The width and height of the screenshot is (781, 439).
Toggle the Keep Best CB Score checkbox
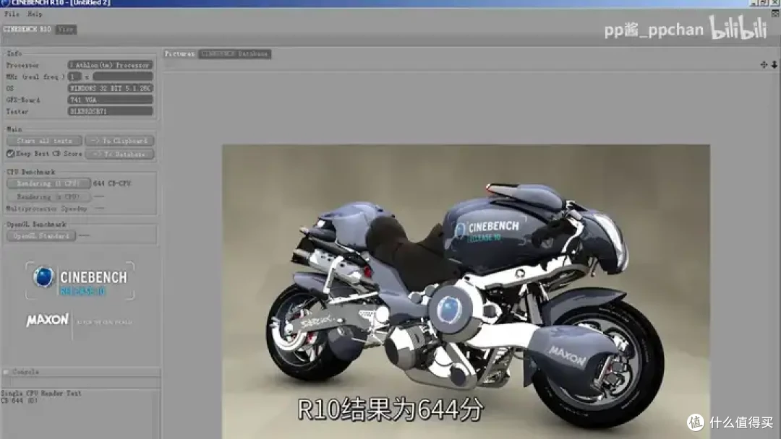click(10, 154)
